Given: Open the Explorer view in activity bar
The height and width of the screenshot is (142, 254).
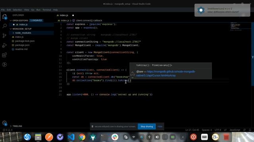Looking at the screenshot, I should click(4, 17).
